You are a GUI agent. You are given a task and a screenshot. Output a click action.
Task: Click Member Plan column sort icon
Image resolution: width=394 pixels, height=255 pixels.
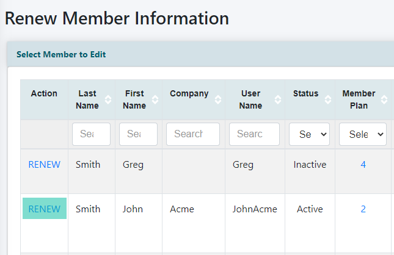point(387,99)
